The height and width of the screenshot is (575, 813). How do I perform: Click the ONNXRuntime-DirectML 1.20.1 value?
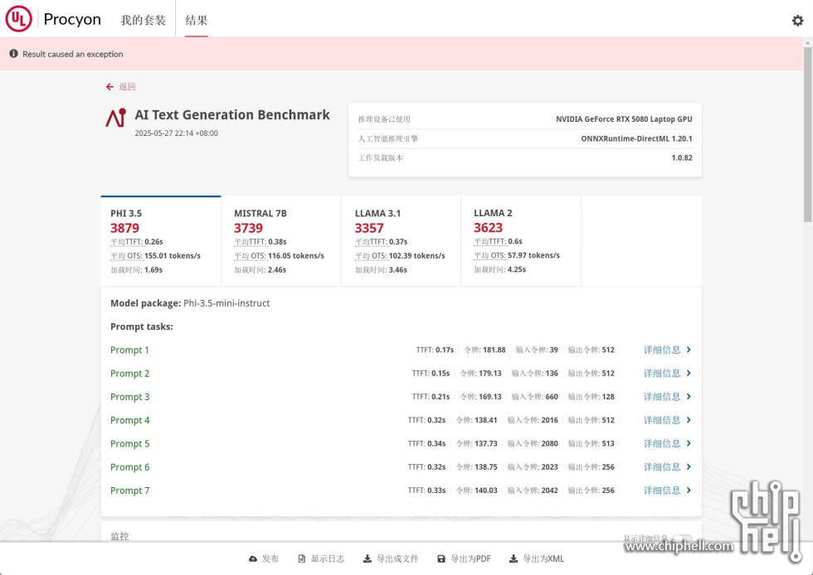click(x=637, y=138)
